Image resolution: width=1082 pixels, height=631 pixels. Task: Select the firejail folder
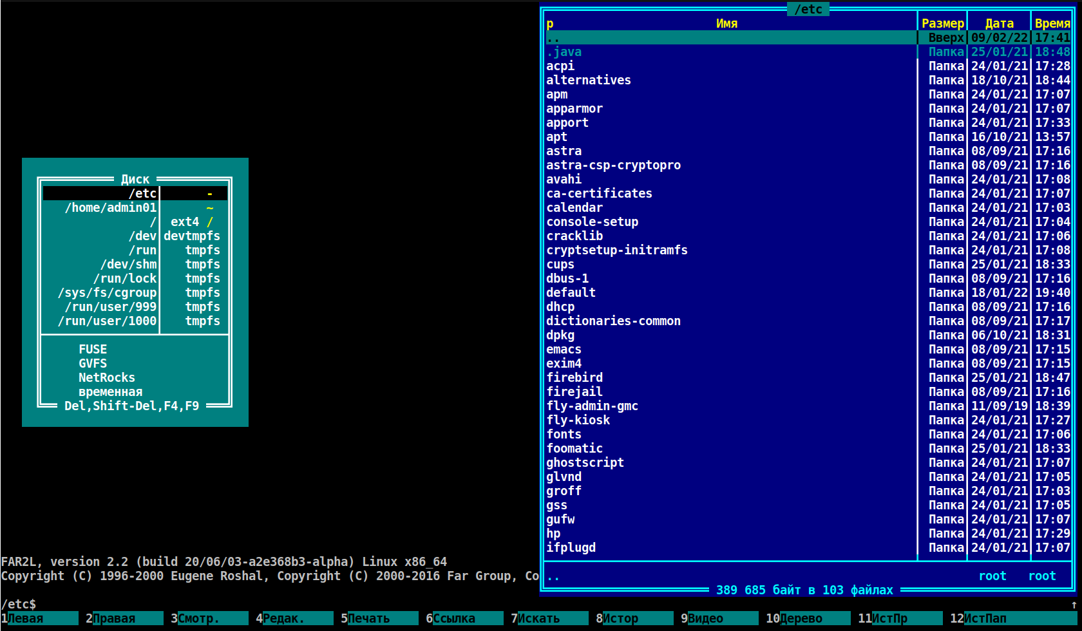pos(808,391)
